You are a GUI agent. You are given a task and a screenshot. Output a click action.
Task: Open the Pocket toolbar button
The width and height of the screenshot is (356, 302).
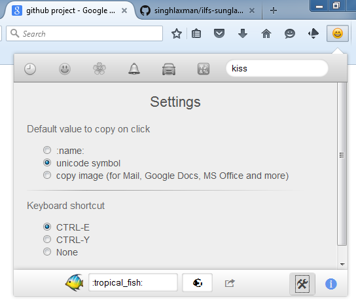tap(219, 33)
